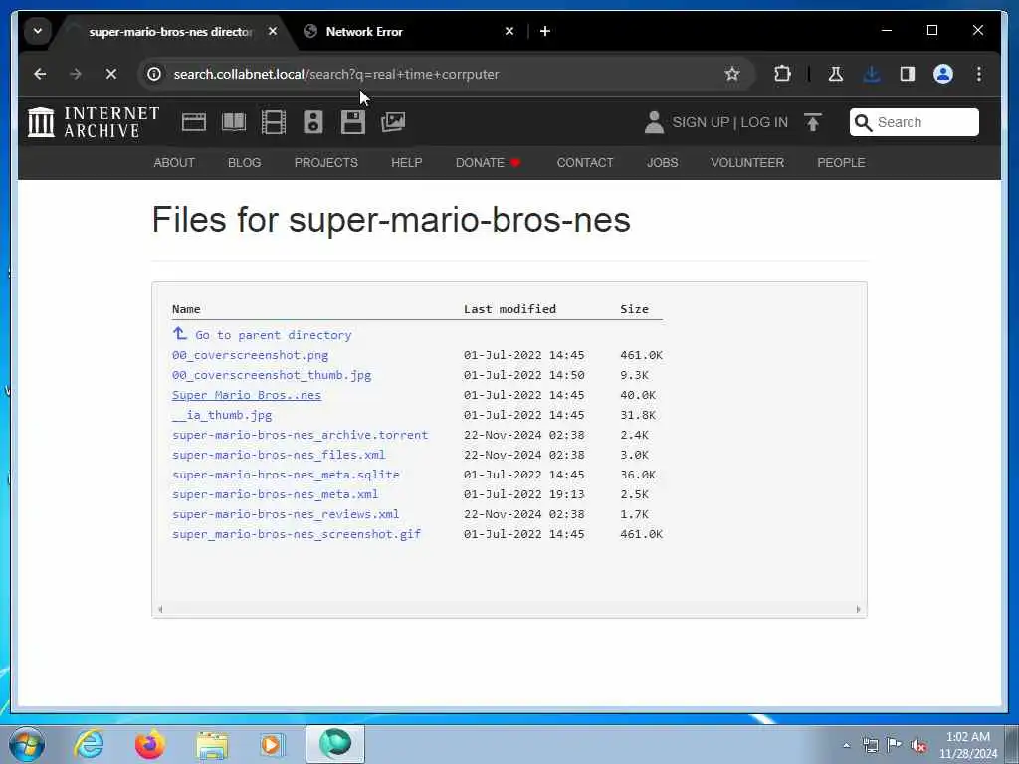Open super_mario-bros-nes_screenshot.gif link
This screenshot has height=764, width=1019.
tap(297, 534)
